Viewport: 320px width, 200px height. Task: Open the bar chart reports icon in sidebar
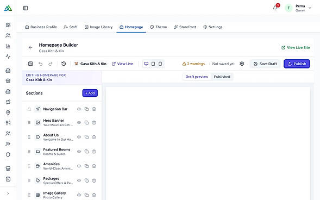point(8,46)
